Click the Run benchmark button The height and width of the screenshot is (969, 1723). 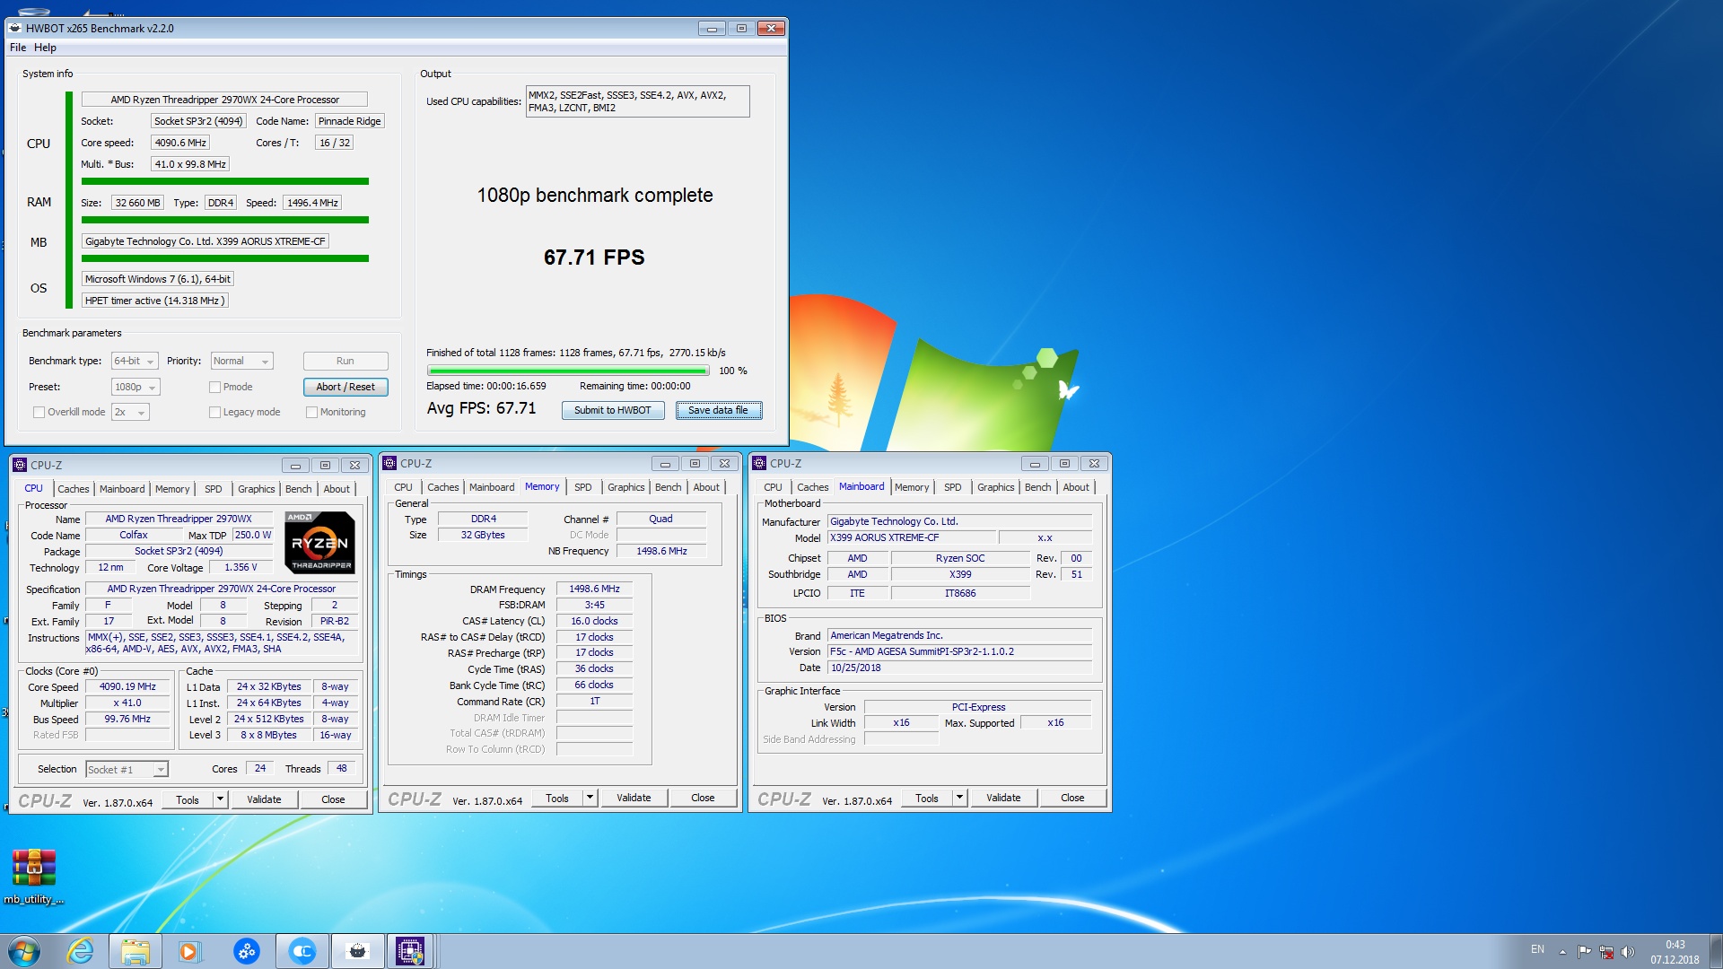[345, 362]
